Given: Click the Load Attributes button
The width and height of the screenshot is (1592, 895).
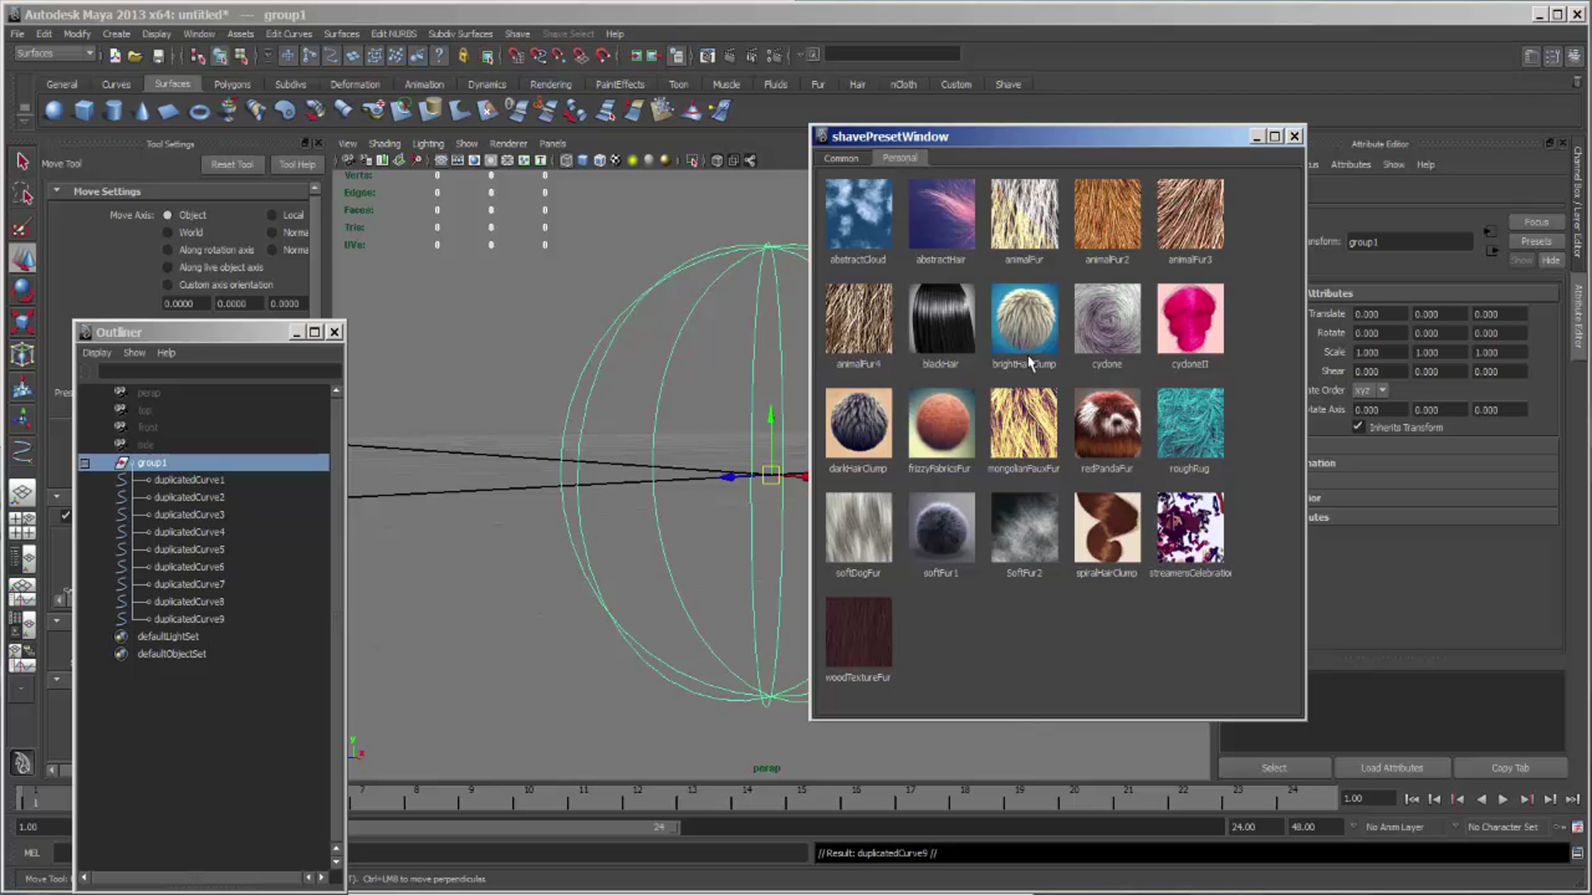Looking at the screenshot, I should [1392, 768].
